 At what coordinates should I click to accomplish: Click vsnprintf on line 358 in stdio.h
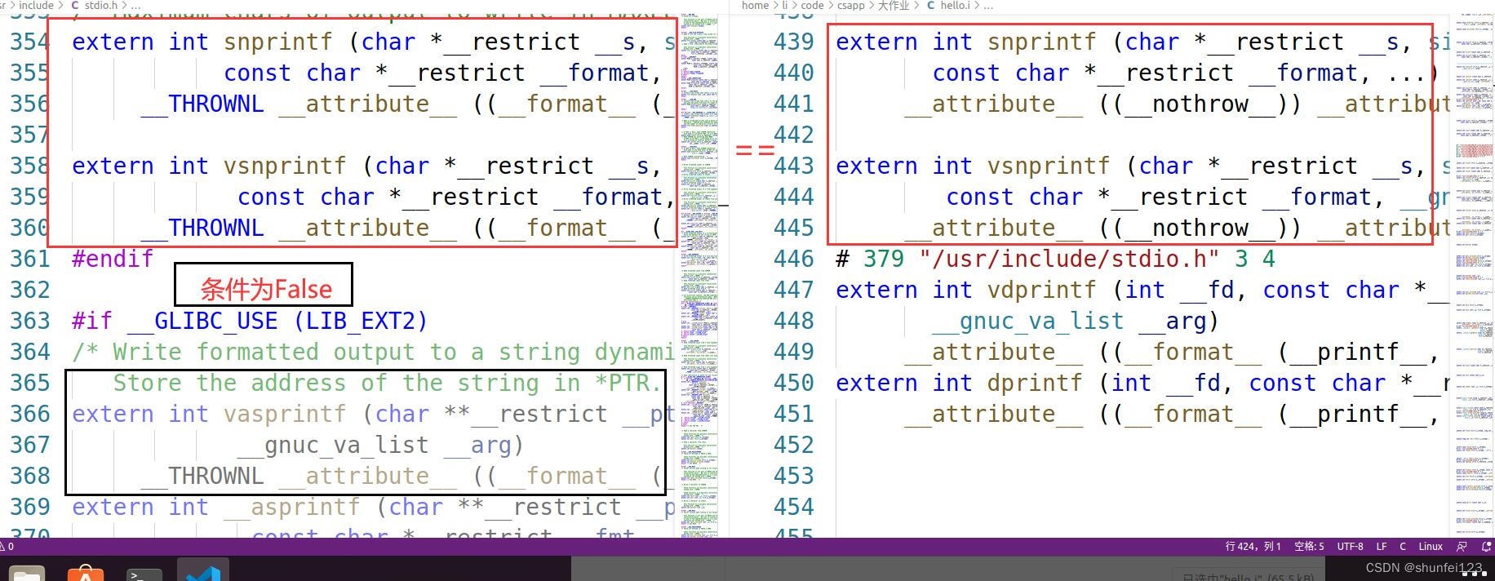pyautogui.click(x=284, y=166)
